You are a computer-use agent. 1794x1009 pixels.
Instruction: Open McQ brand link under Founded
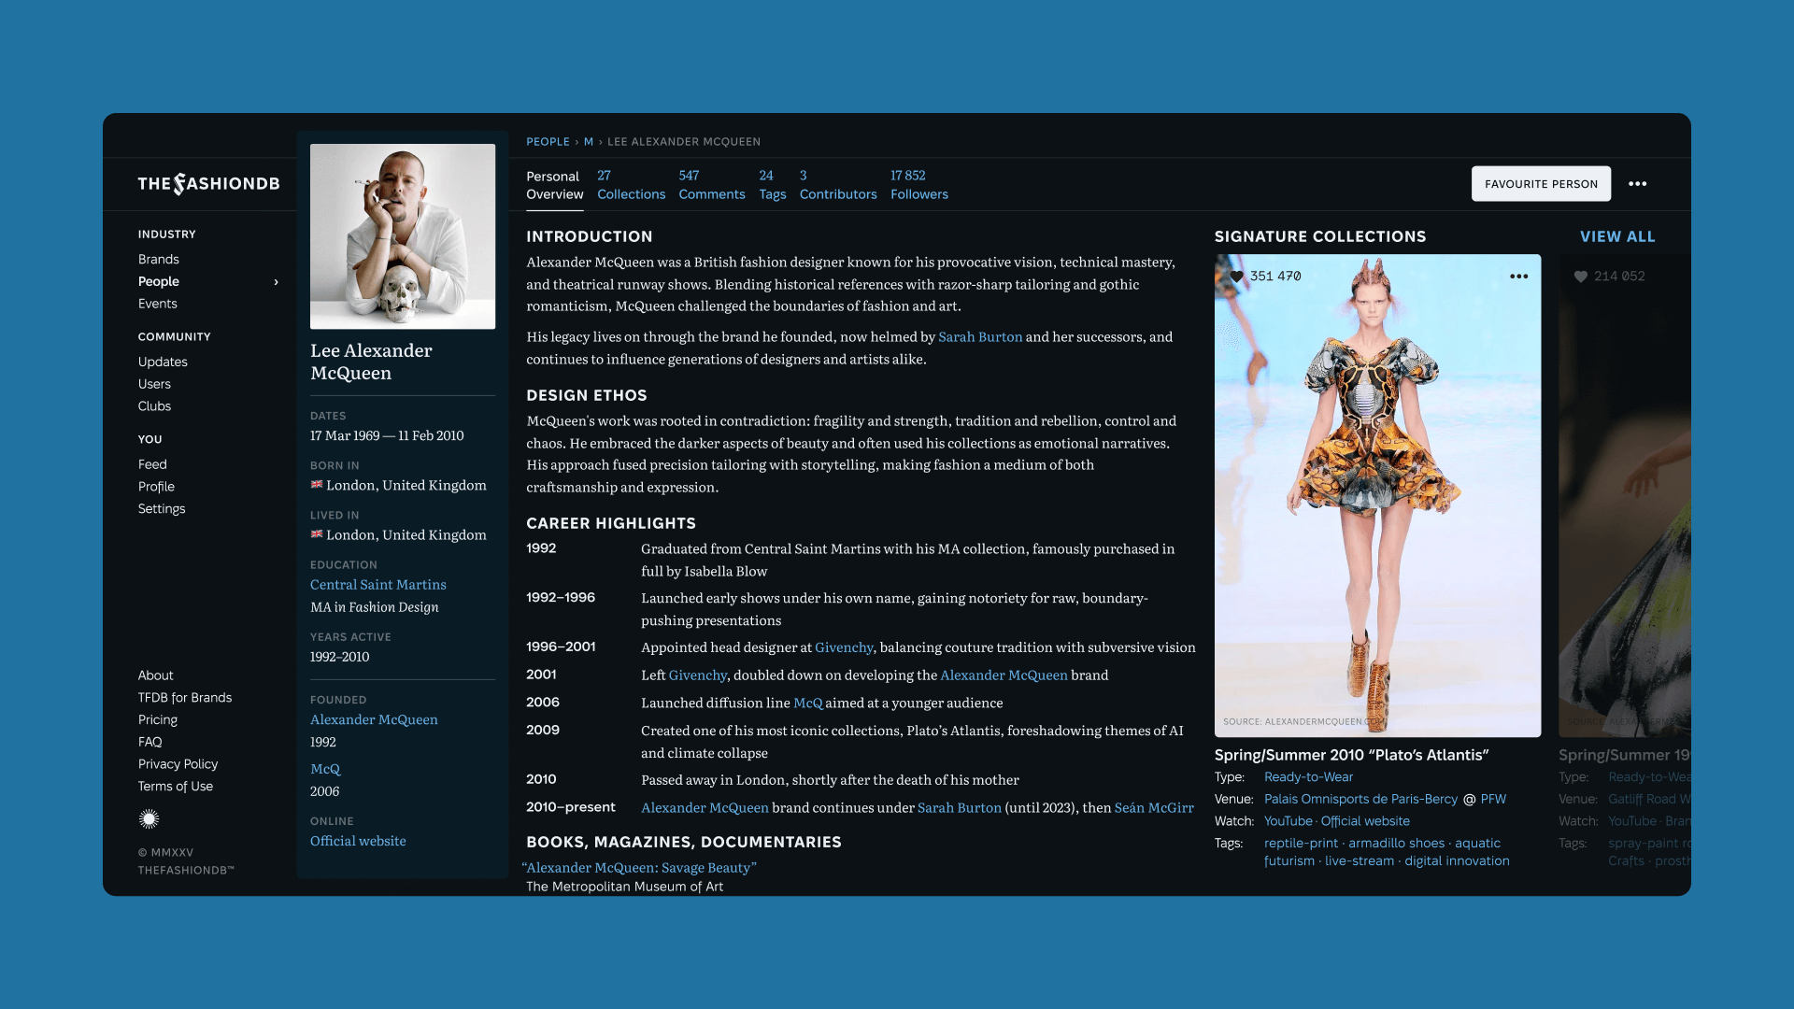coord(325,770)
